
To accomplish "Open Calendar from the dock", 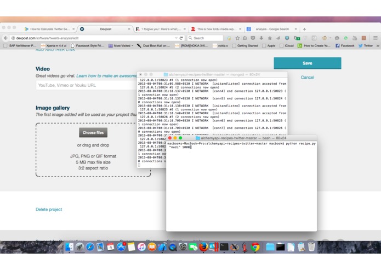I will [x=111, y=247].
